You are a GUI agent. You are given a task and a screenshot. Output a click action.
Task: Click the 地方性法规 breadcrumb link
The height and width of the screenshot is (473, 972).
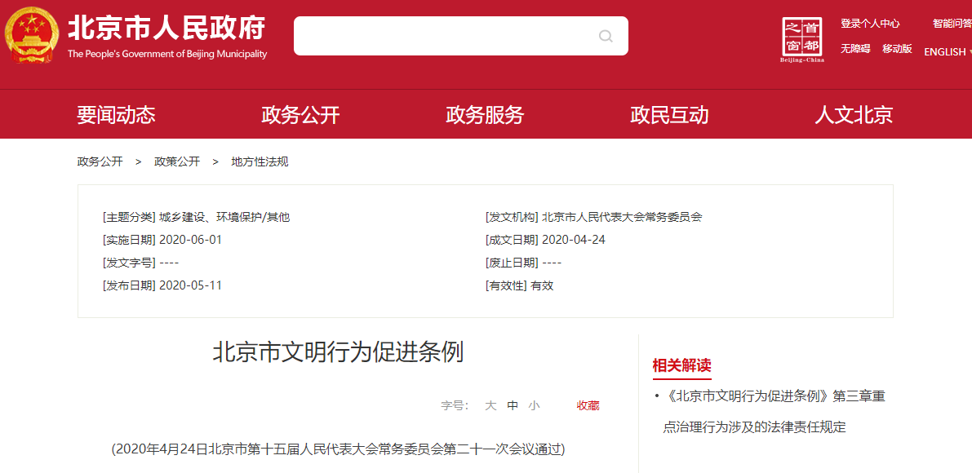(x=260, y=161)
